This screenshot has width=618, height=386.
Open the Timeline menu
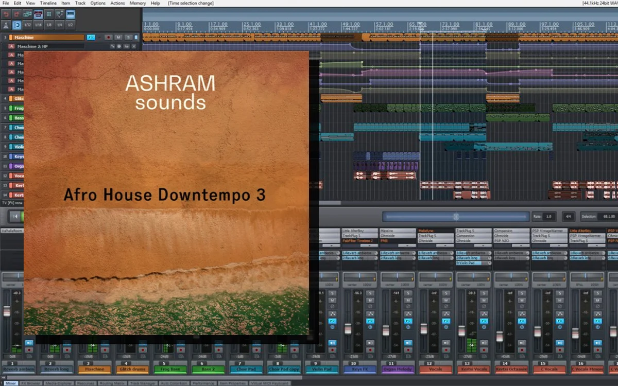48,3
